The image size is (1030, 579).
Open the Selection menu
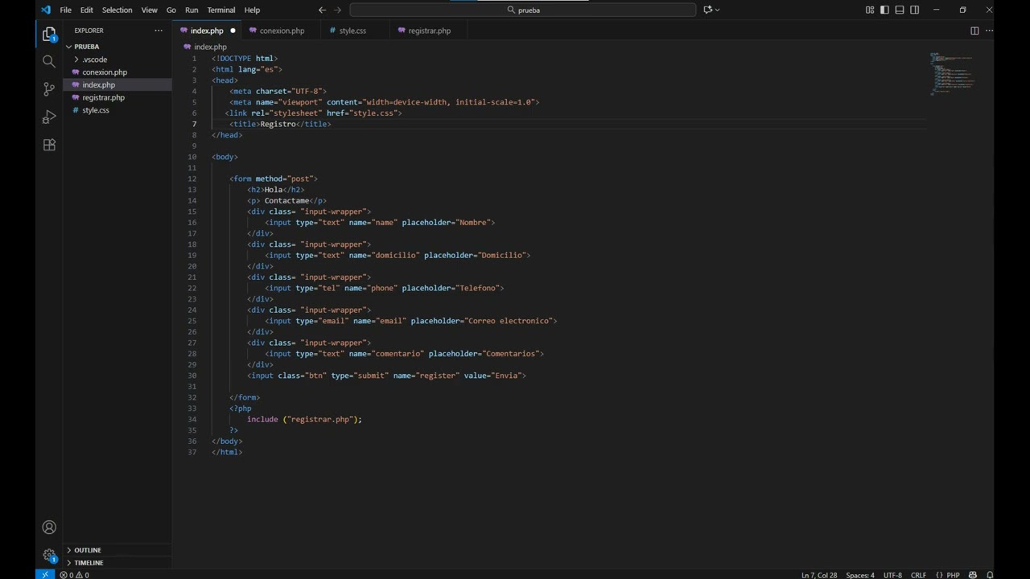pos(117,10)
